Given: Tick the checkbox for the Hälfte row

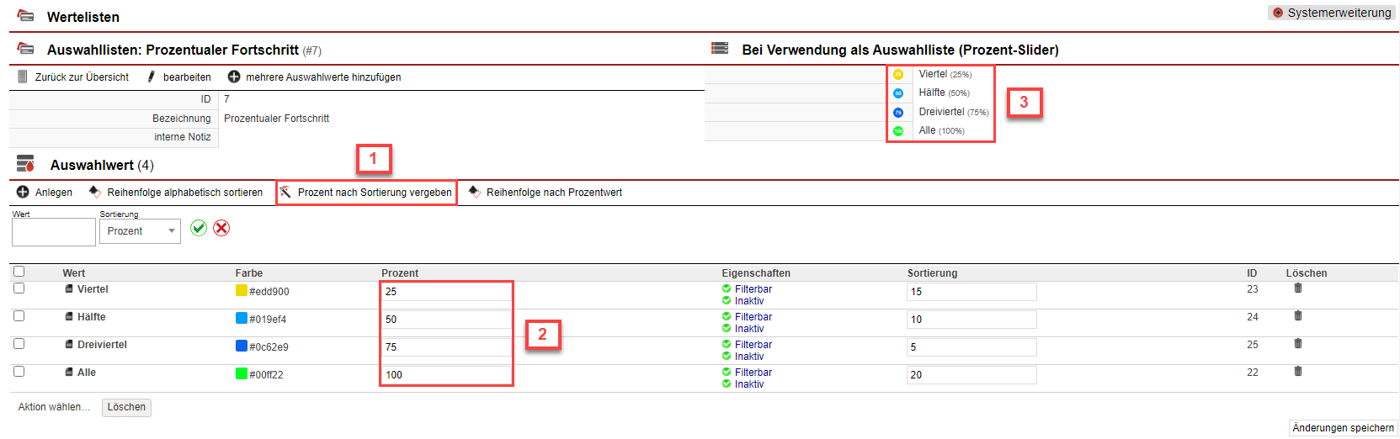Looking at the screenshot, I should [19, 316].
